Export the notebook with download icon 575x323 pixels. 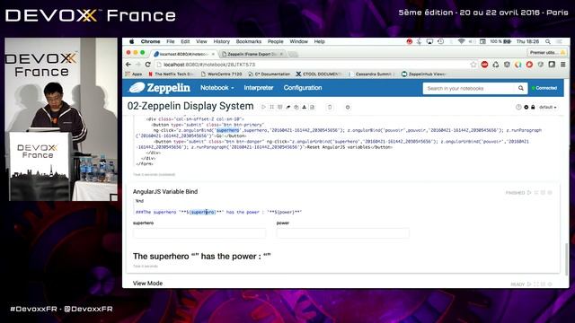click(304, 107)
